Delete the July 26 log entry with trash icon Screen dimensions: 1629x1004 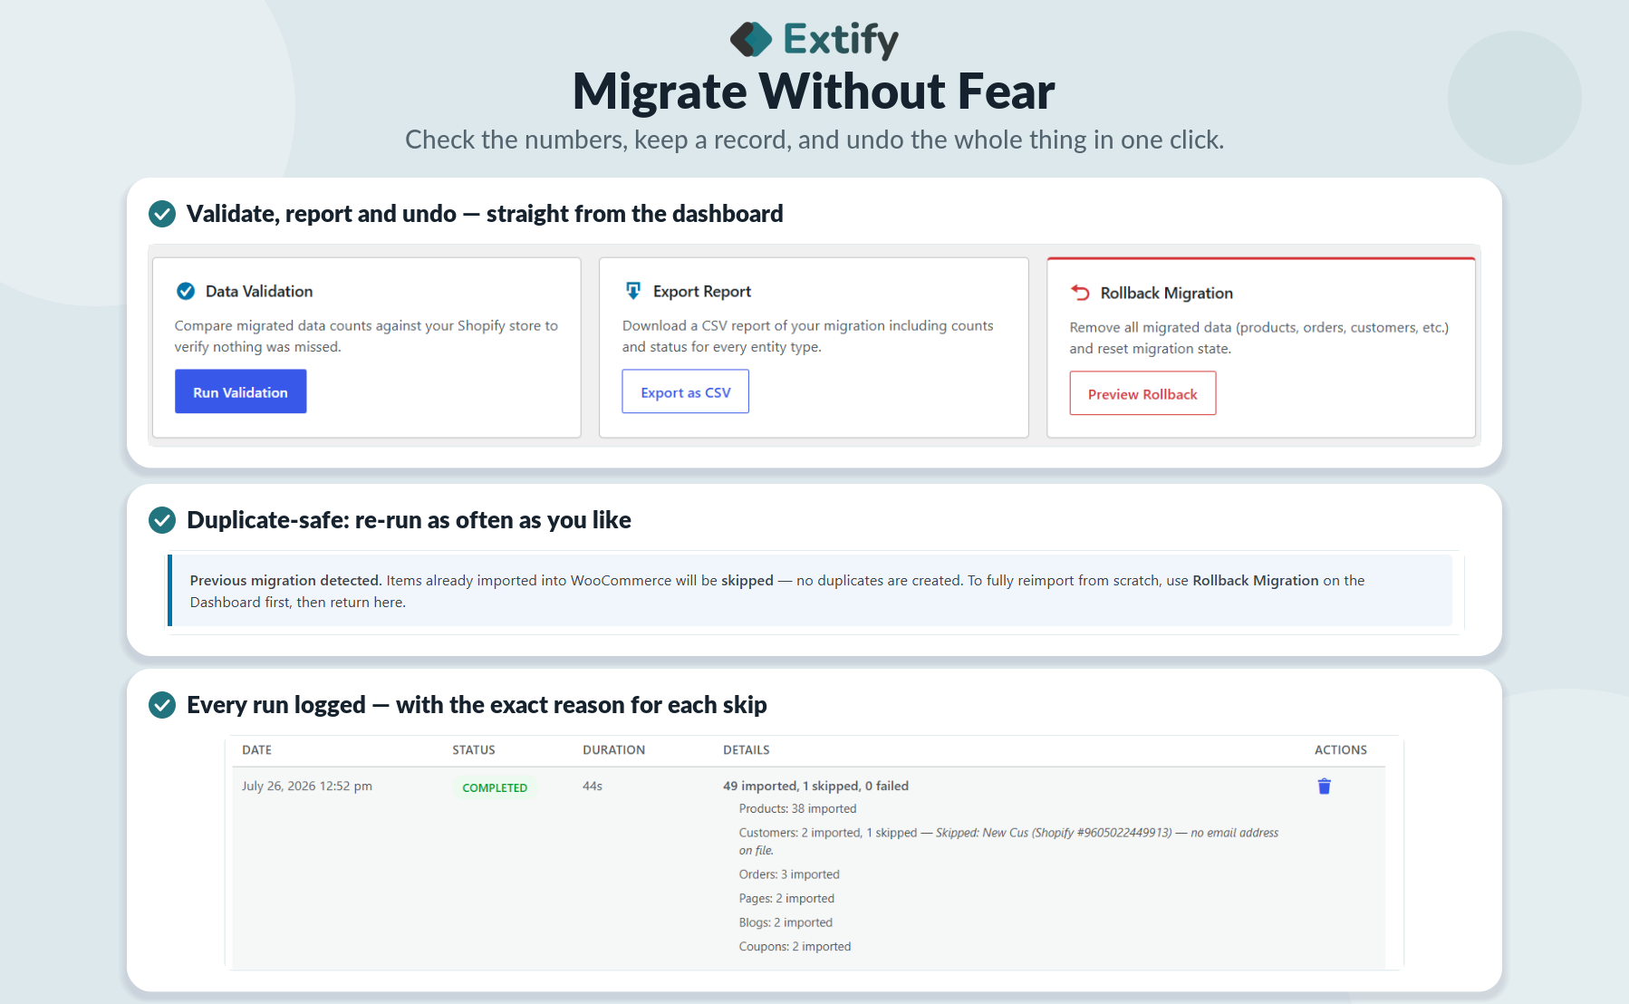[1324, 787]
